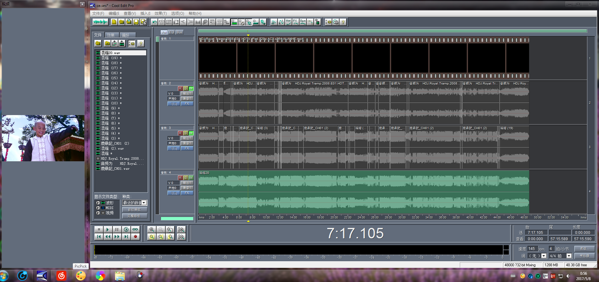Uncheck the MIDI file type checkbox

(x=98, y=208)
